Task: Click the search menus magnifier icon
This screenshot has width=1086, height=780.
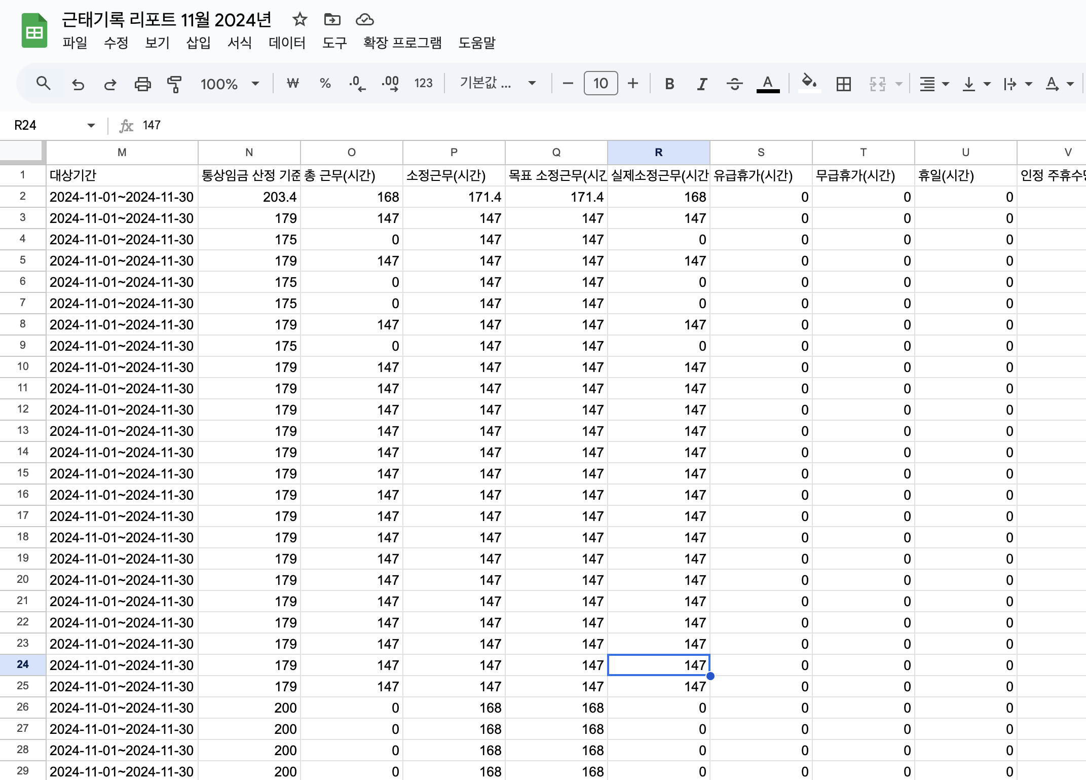Action: [x=44, y=84]
